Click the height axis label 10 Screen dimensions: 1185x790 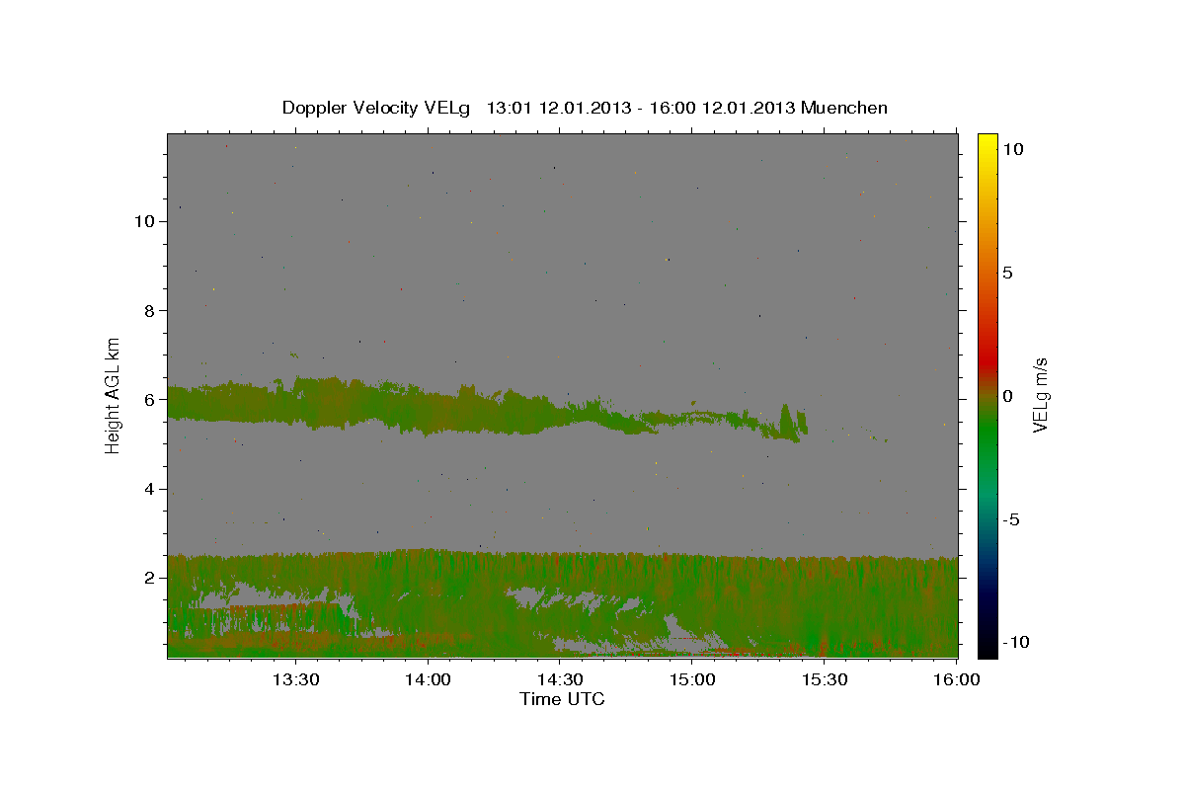[x=144, y=221]
